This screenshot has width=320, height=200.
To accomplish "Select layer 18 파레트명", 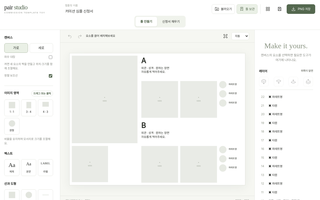I will pyautogui.click(x=286, y=131).
